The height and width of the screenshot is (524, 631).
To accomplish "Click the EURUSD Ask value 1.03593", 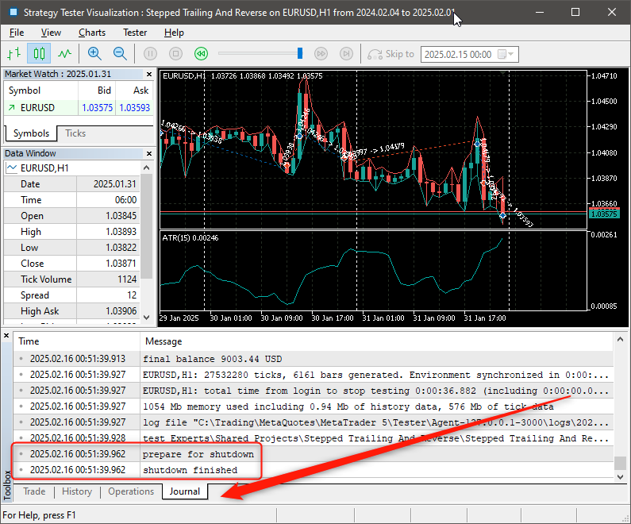I will (x=134, y=107).
